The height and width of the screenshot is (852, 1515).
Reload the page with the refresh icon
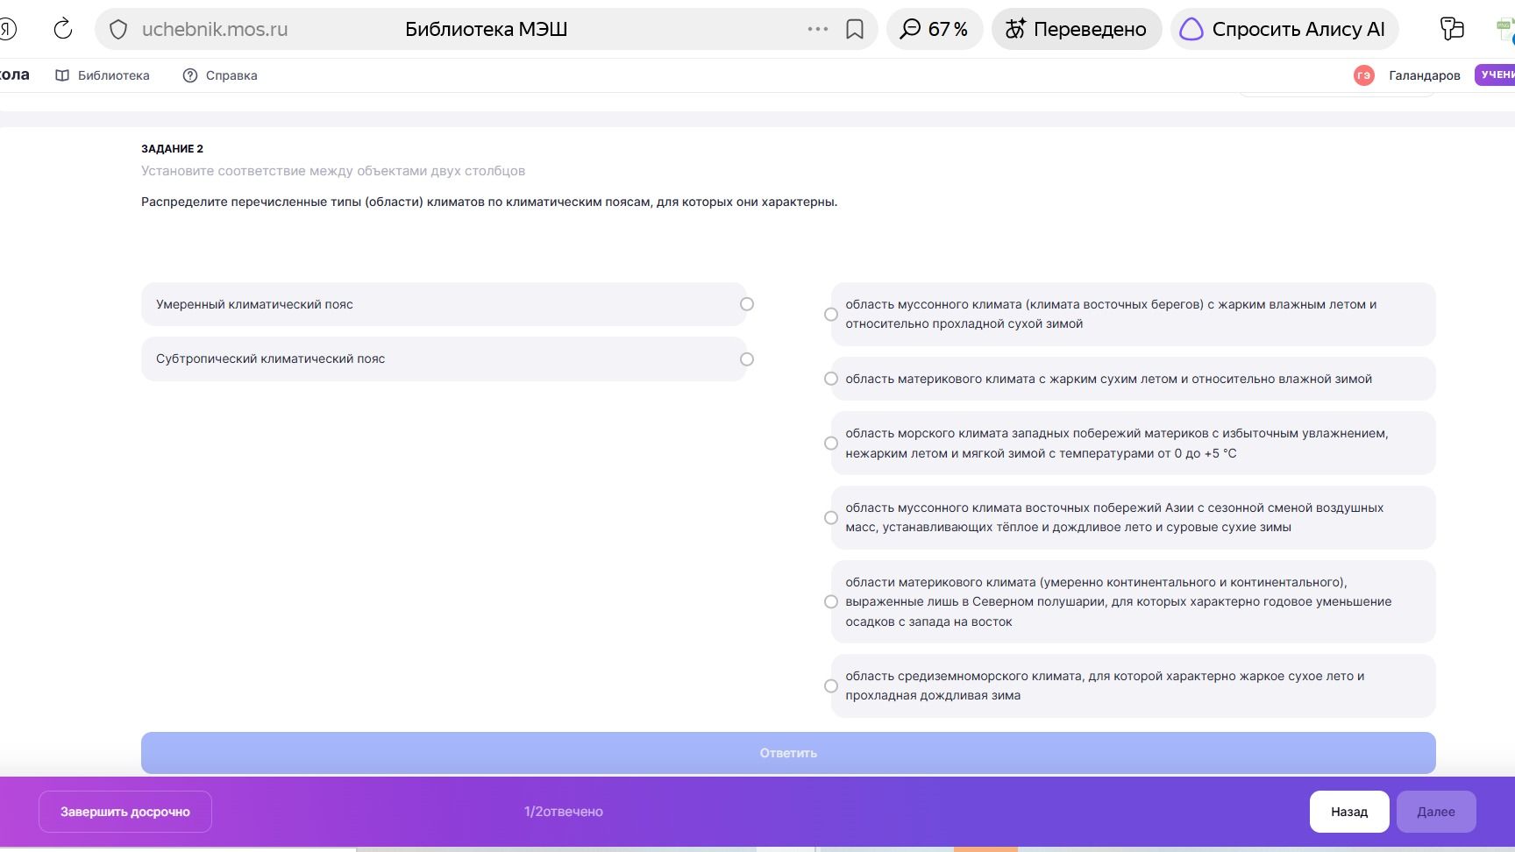coord(63,29)
